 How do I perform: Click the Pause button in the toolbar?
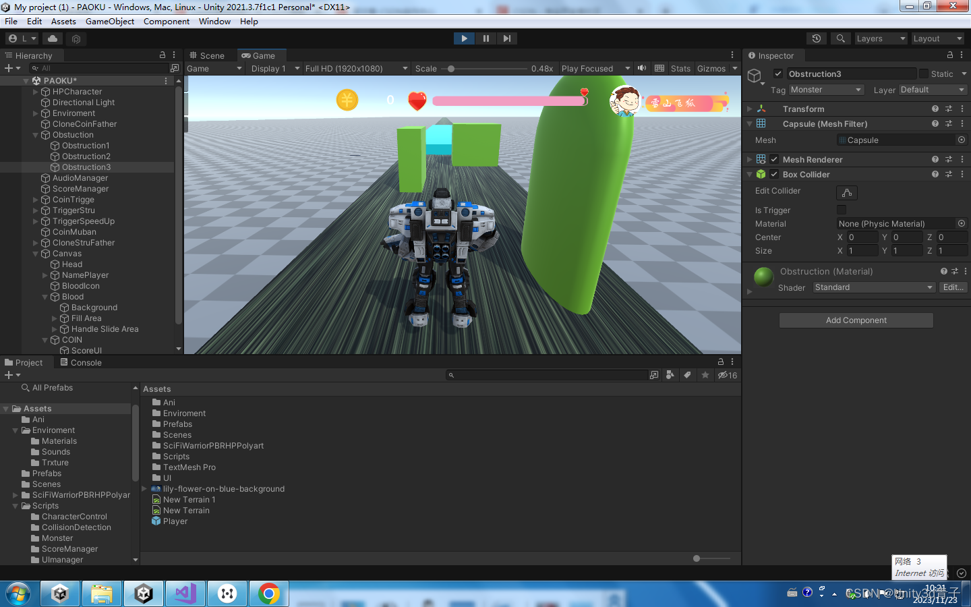point(486,38)
